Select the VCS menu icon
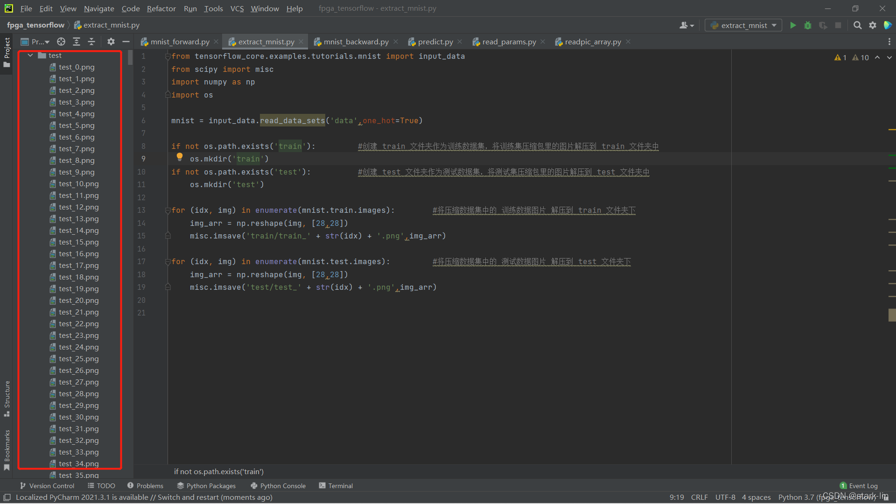 [236, 8]
